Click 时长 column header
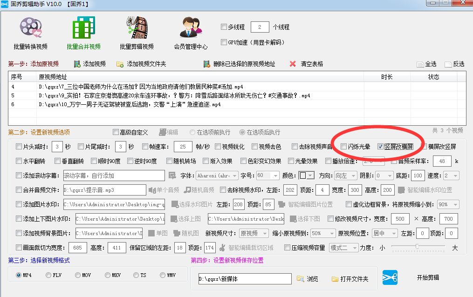Image resolution: width=473 pixels, height=297 pixels. point(387,77)
